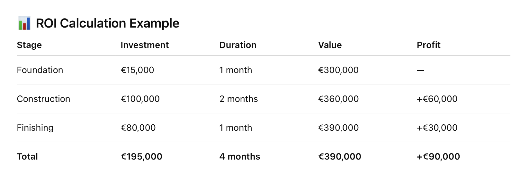
Task: Click the €360,000 value cell
Action: [x=338, y=99]
